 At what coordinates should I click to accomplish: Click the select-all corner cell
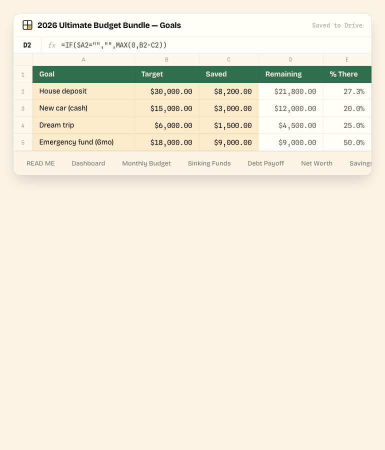(23, 59)
